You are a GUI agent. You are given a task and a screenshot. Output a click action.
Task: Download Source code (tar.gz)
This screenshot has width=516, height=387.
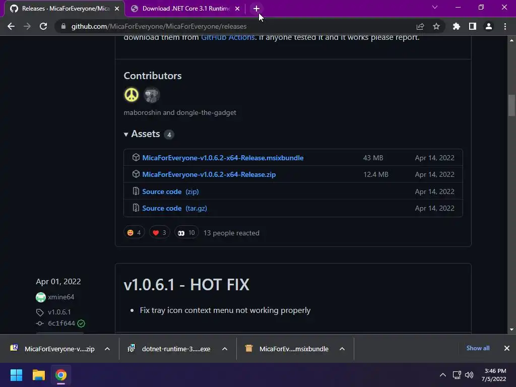174,208
